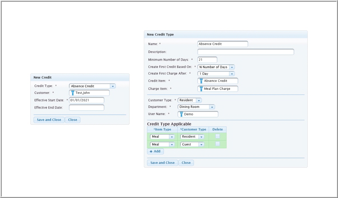Click Close button in New Credit panel

[73, 120]
